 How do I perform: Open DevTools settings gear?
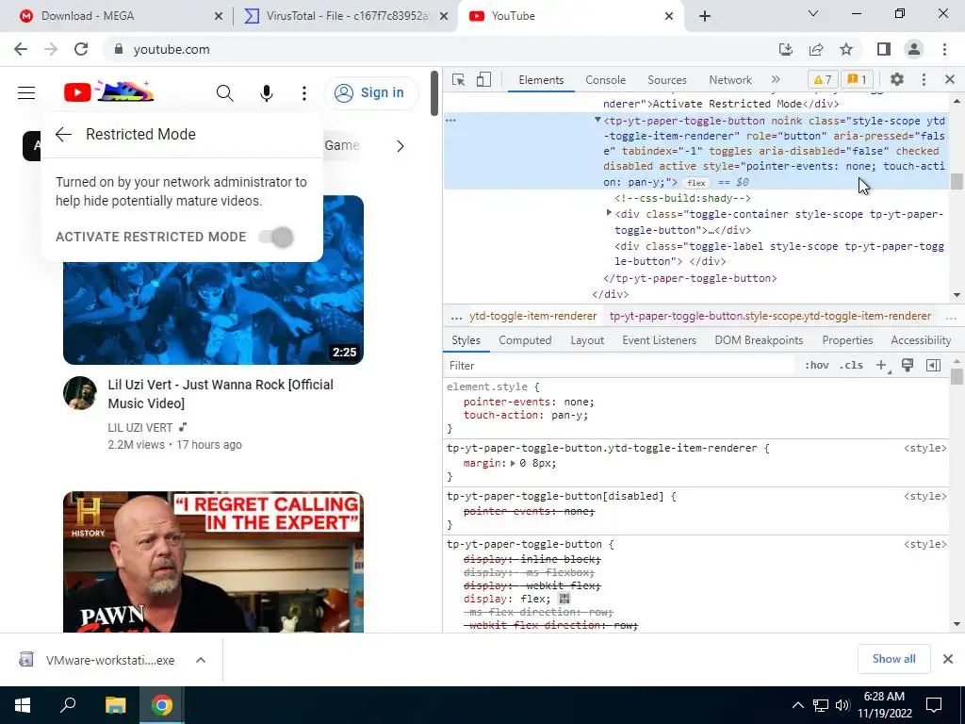[897, 79]
